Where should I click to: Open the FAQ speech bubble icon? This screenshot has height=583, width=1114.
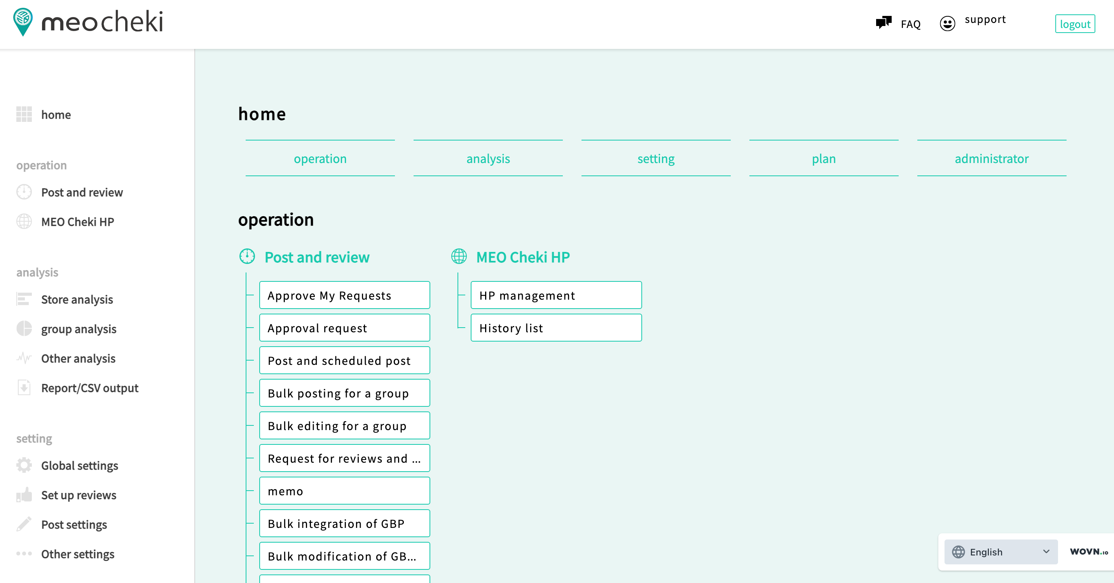click(x=883, y=23)
